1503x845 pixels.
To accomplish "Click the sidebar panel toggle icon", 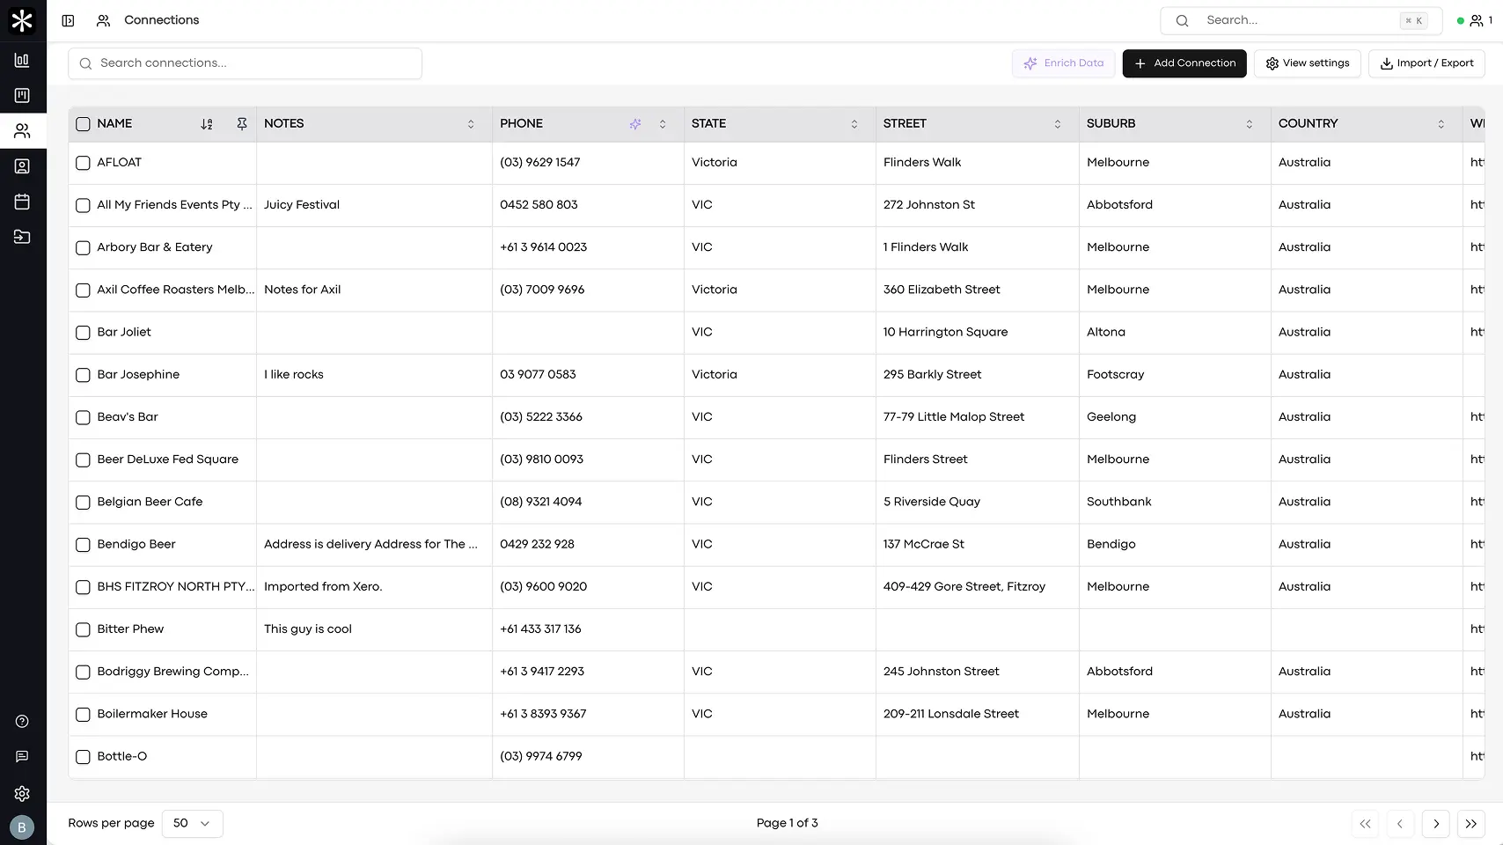I will (68, 20).
